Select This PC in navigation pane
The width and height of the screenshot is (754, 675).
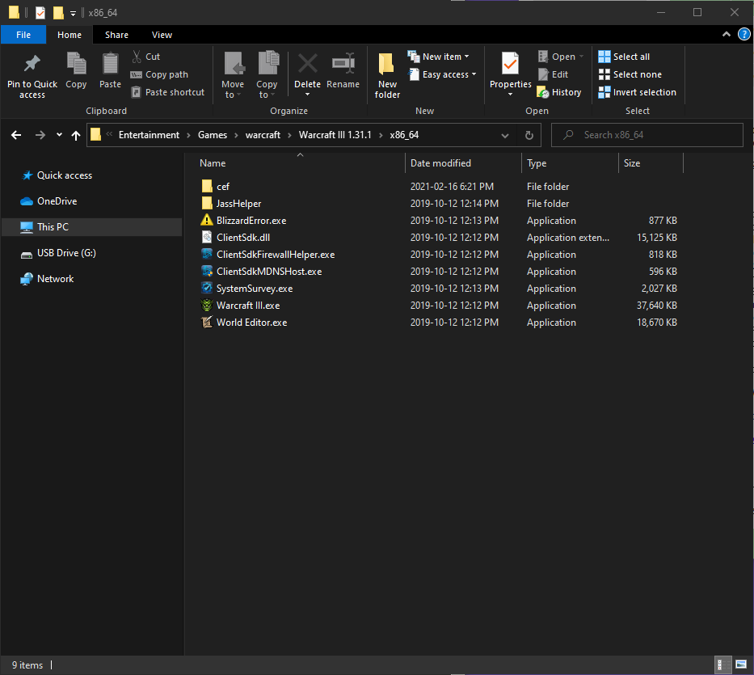[91, 226]
